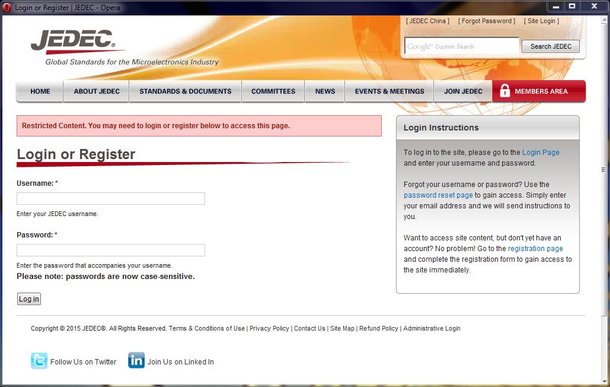Click the Opera browser icon in title bar

pyautogui.click(x=7, y=7)
